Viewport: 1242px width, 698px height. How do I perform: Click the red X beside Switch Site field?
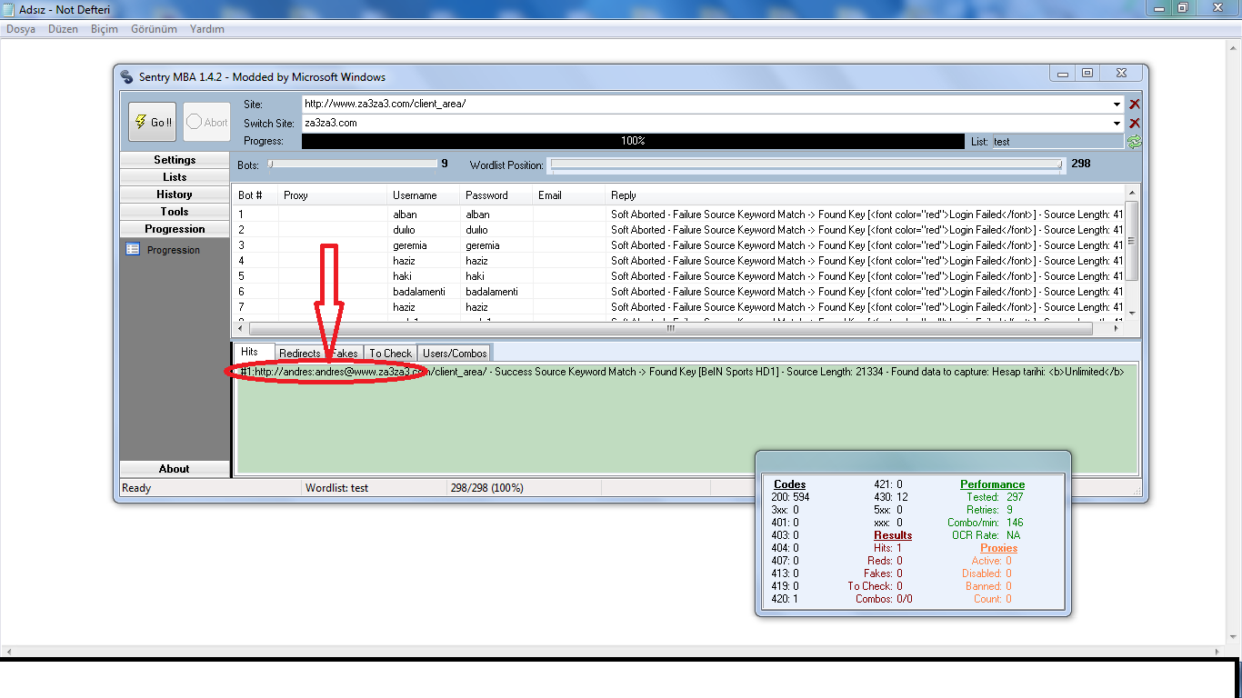coord(1134,124)
